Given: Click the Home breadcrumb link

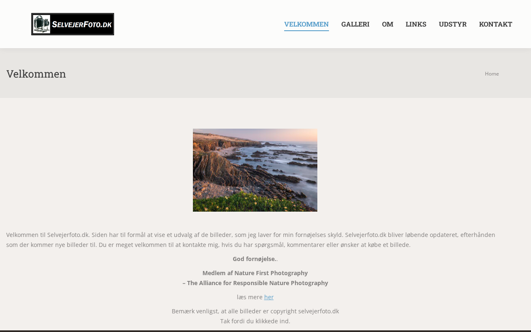Looking at the screenshot, I should (492, 74).
